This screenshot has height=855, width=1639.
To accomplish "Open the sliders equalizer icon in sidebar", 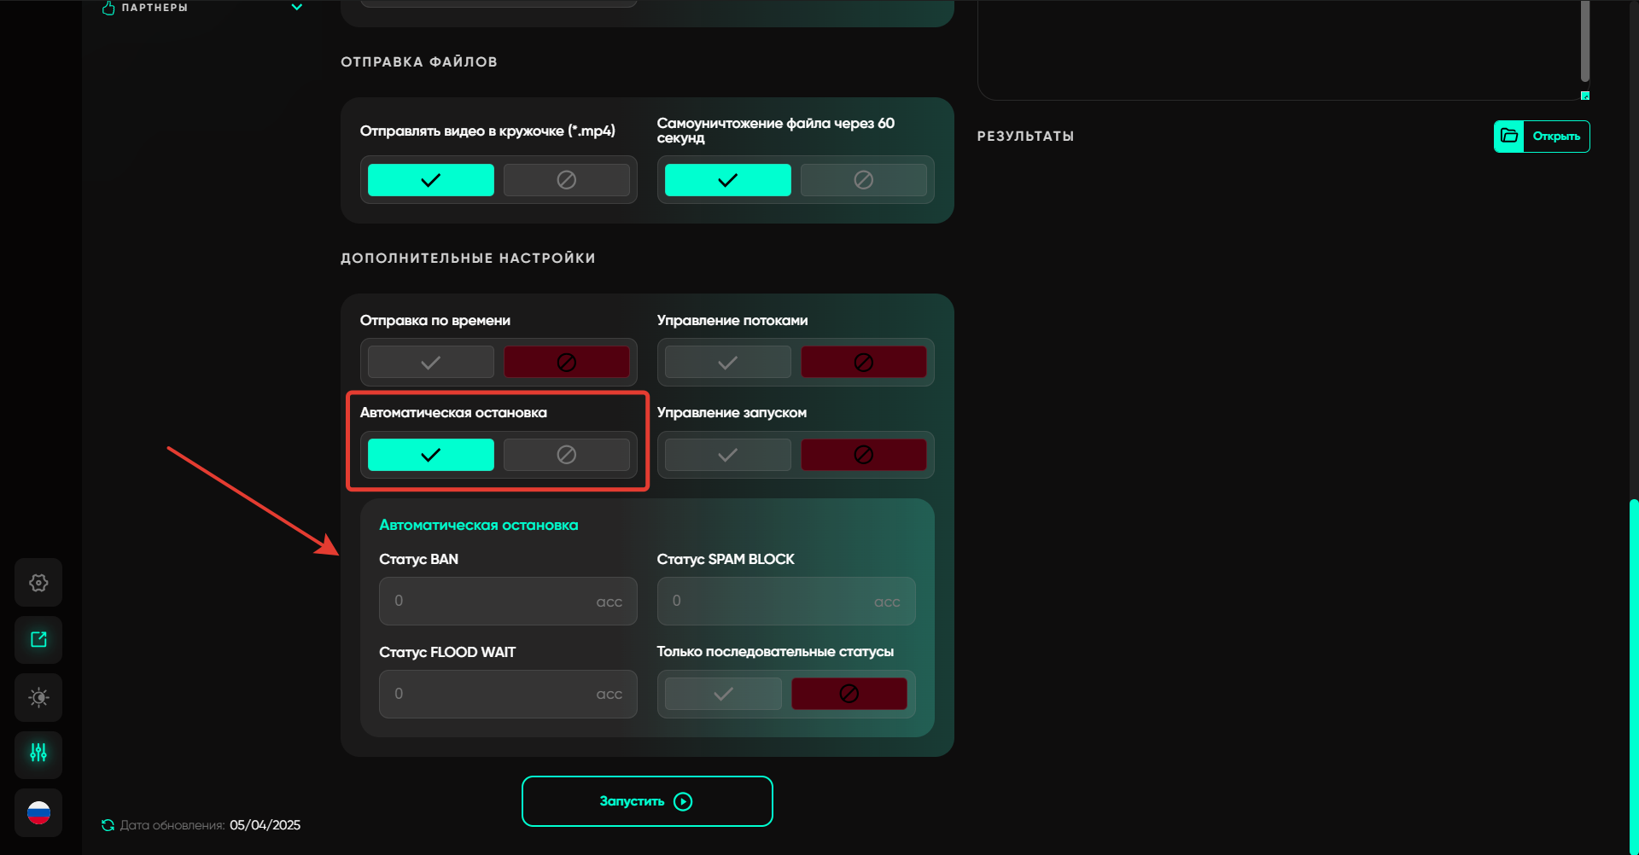I will 38,753.
